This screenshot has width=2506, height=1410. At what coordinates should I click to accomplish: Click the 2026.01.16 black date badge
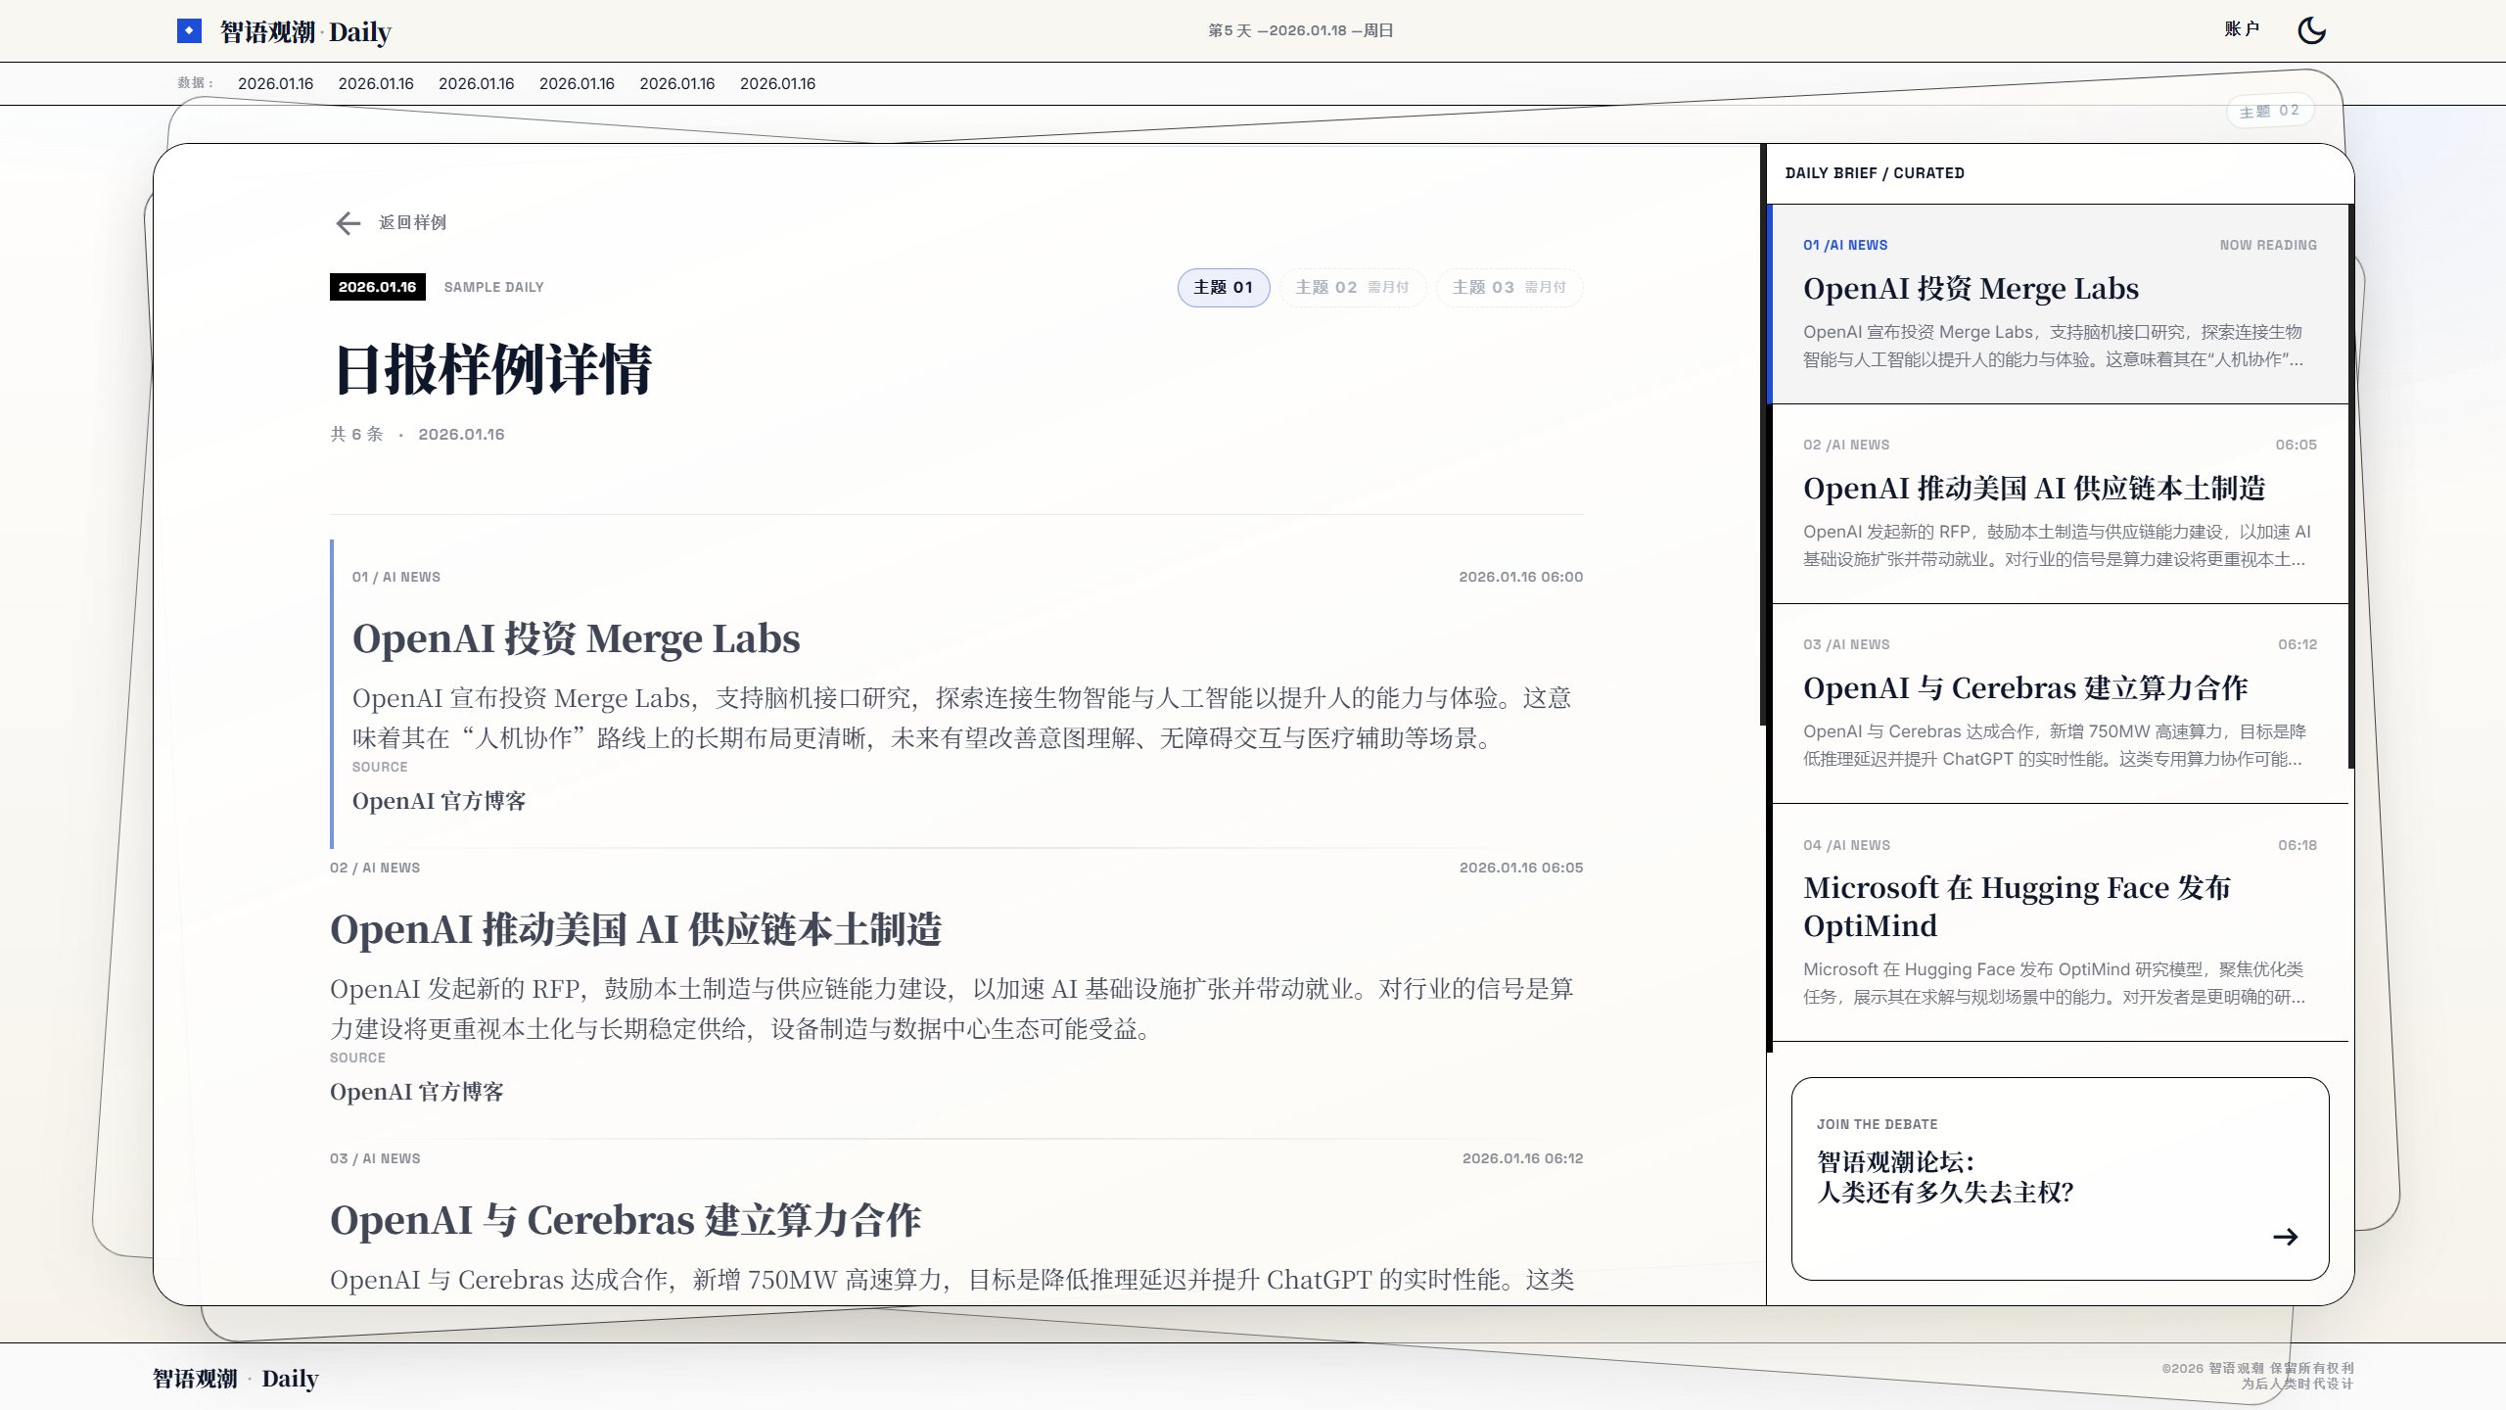[x=377, y=287]
